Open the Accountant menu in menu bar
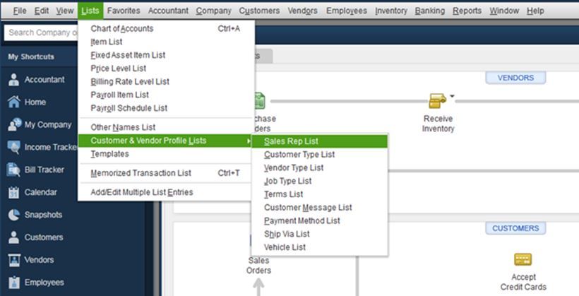The height and width of the screenshot is (296, 579). [x=168, y=11]
